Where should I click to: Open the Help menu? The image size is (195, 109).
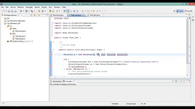64,7
